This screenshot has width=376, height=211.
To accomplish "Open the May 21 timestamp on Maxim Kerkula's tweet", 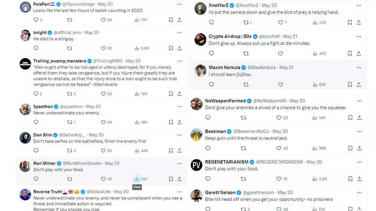I will pyautogui.click(x=286, y=67).
